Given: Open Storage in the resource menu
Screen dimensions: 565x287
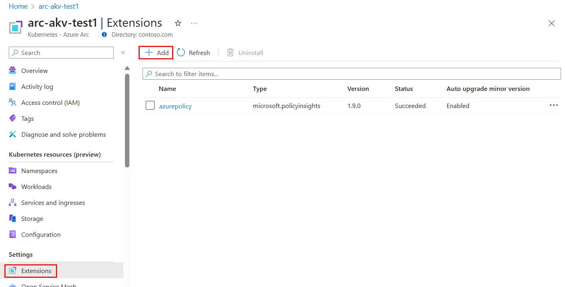Looking at the screenshot, I should (32, 218).
